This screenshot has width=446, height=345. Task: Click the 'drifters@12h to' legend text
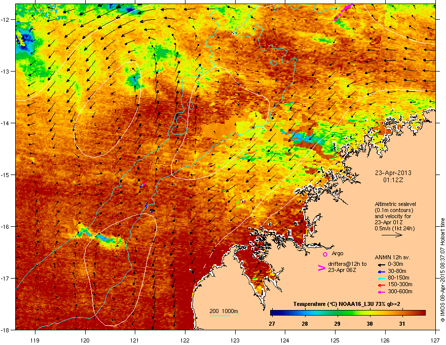pyautogui.click(x=347, y=264)
